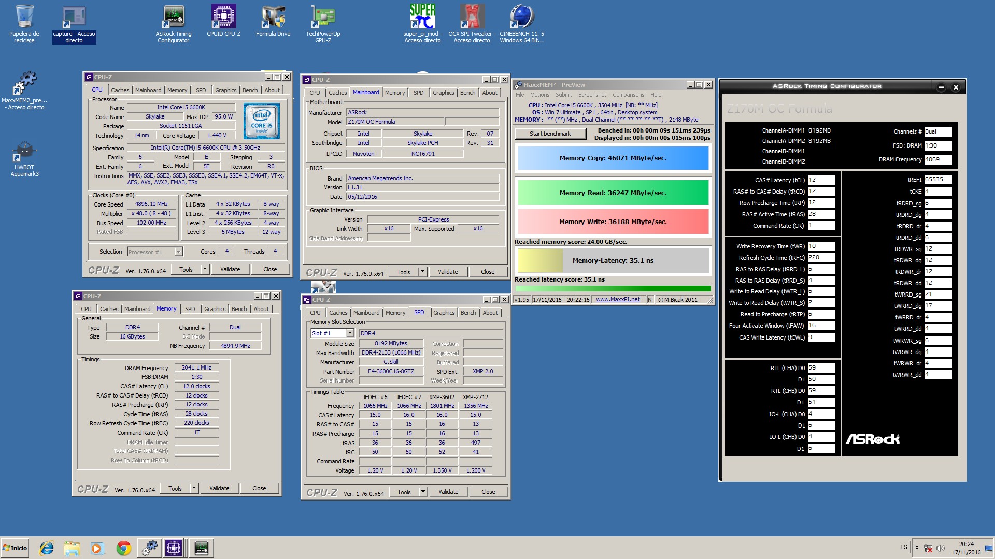Close the ASRock Timing Configurator window
The width and height of the screenshot is (995, 559).
pyautogui.click(x=956, y=87)
